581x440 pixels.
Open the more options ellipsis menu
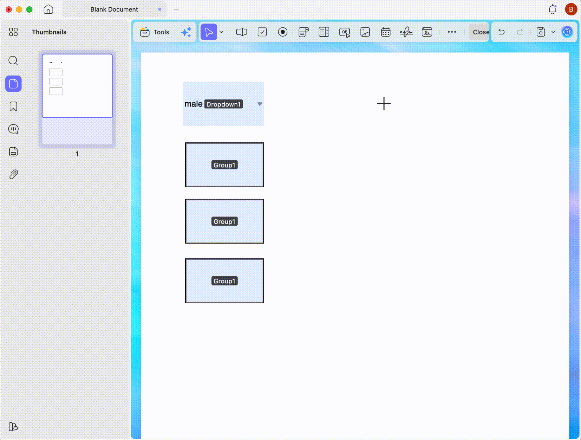pyautogui.click(x=452, y=32)
